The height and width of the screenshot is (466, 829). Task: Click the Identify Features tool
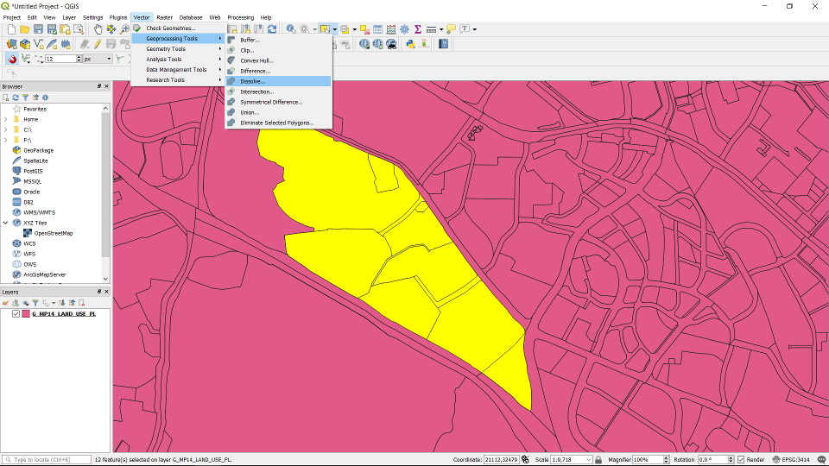pyautogui.click(x=291, y=29)
